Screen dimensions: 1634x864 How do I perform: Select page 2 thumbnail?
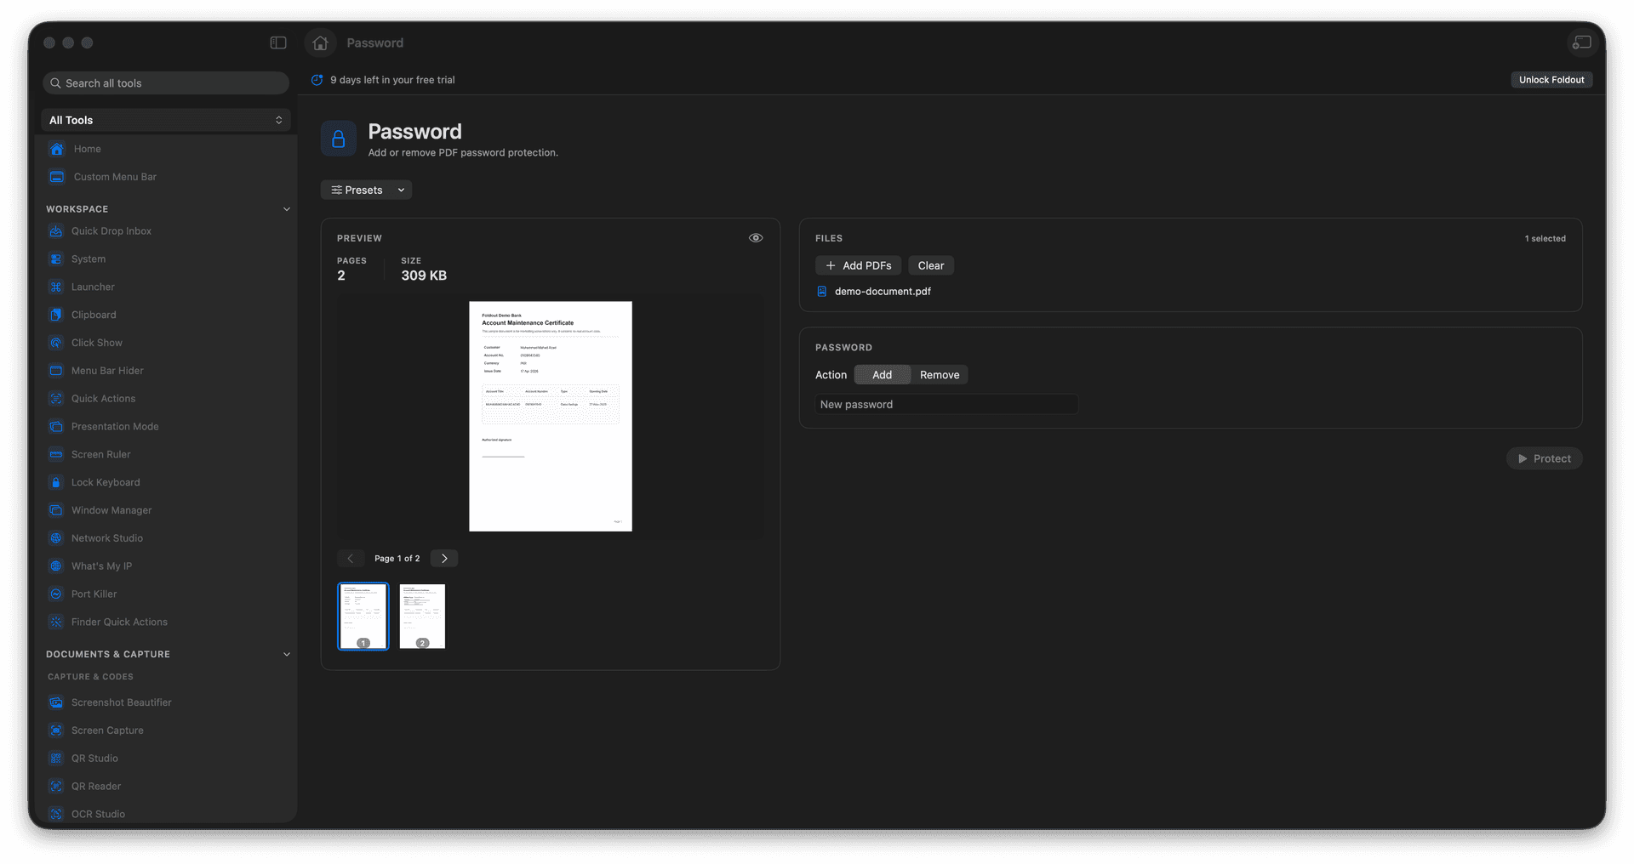[422, 617]
